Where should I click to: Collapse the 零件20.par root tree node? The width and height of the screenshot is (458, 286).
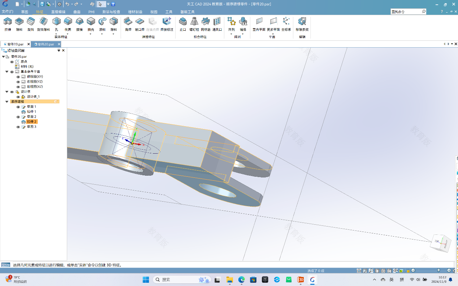pyautogui.click(x=3, y=57)
